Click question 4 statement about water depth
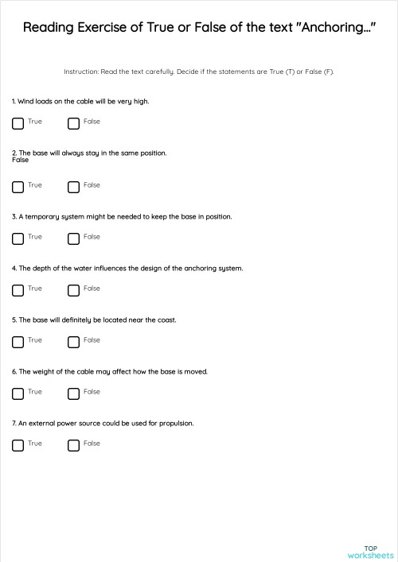 click(127, 269)
